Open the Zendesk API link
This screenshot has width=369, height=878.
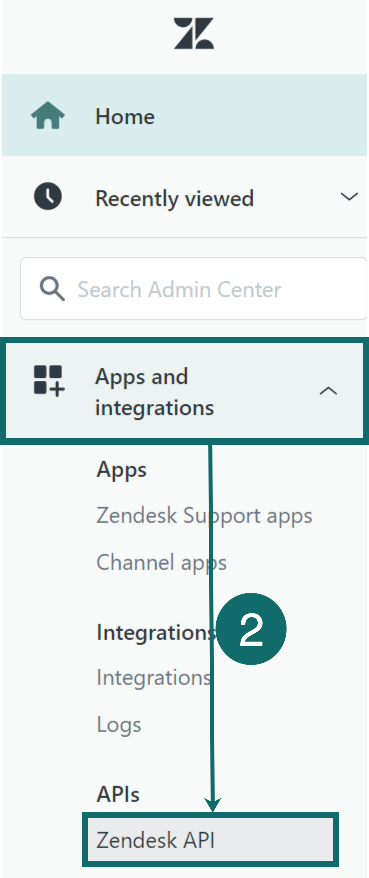(x=210, y=839)
